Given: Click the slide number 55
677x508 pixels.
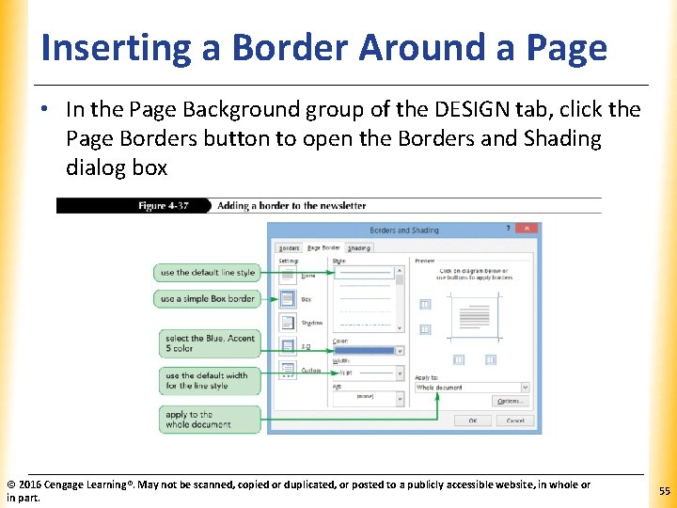Looking at the screenshot, I should pos(665,491).
